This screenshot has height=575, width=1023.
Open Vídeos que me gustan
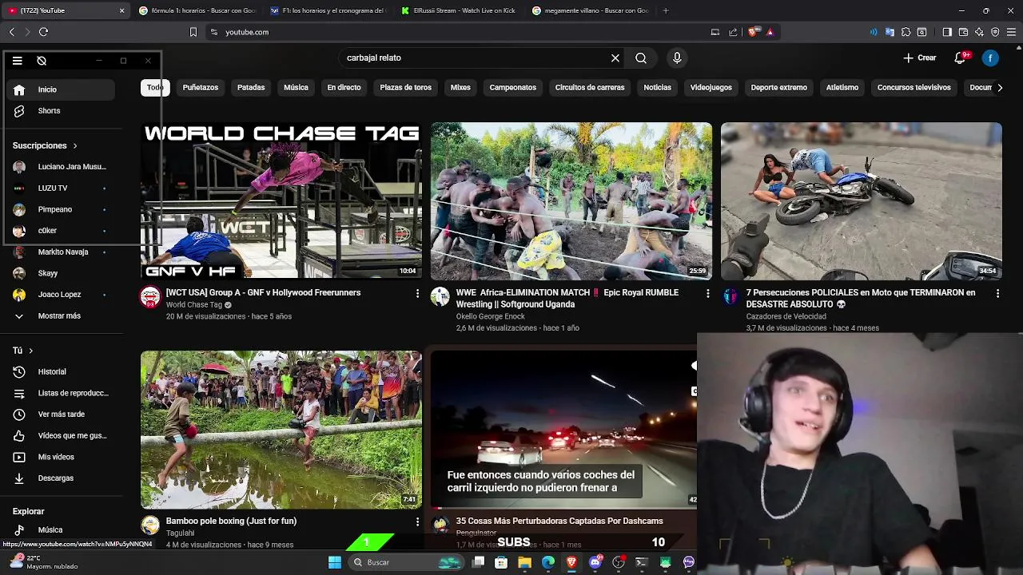pos(61,435)
